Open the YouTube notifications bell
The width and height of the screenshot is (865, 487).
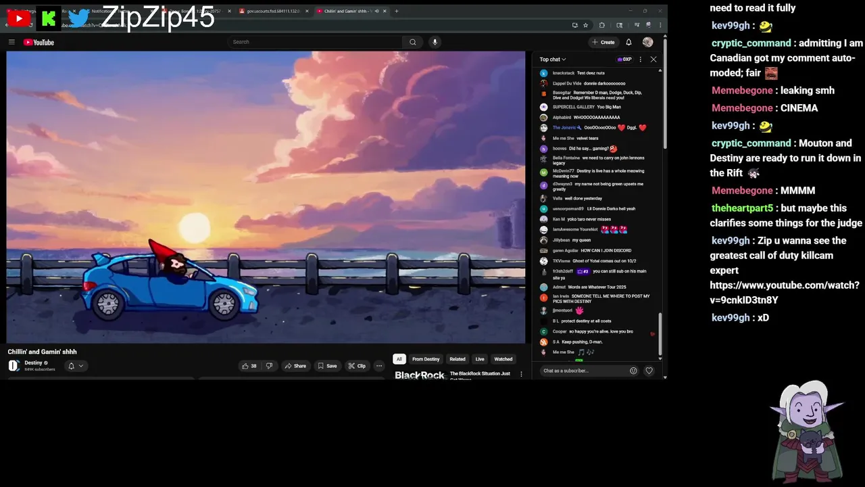(x=628, y=42)
